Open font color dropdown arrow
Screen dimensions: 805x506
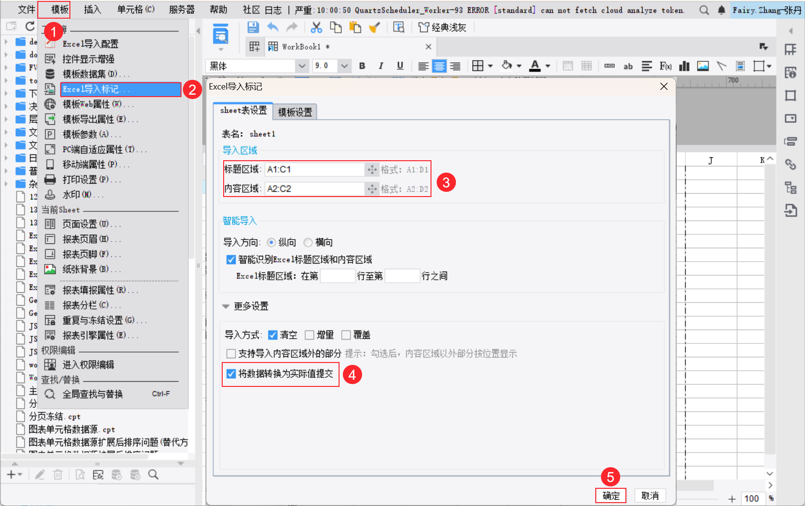(x=548, y=66)
